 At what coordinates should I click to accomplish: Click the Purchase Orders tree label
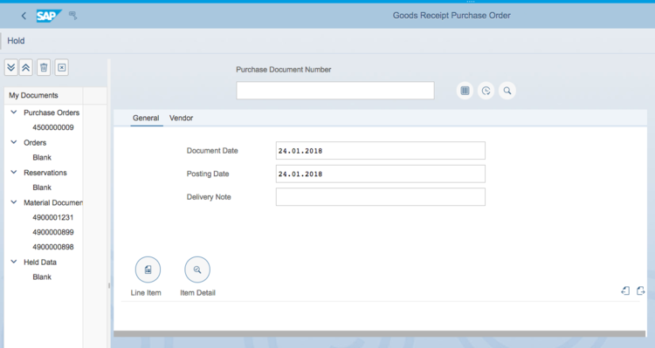click(52, 113)
